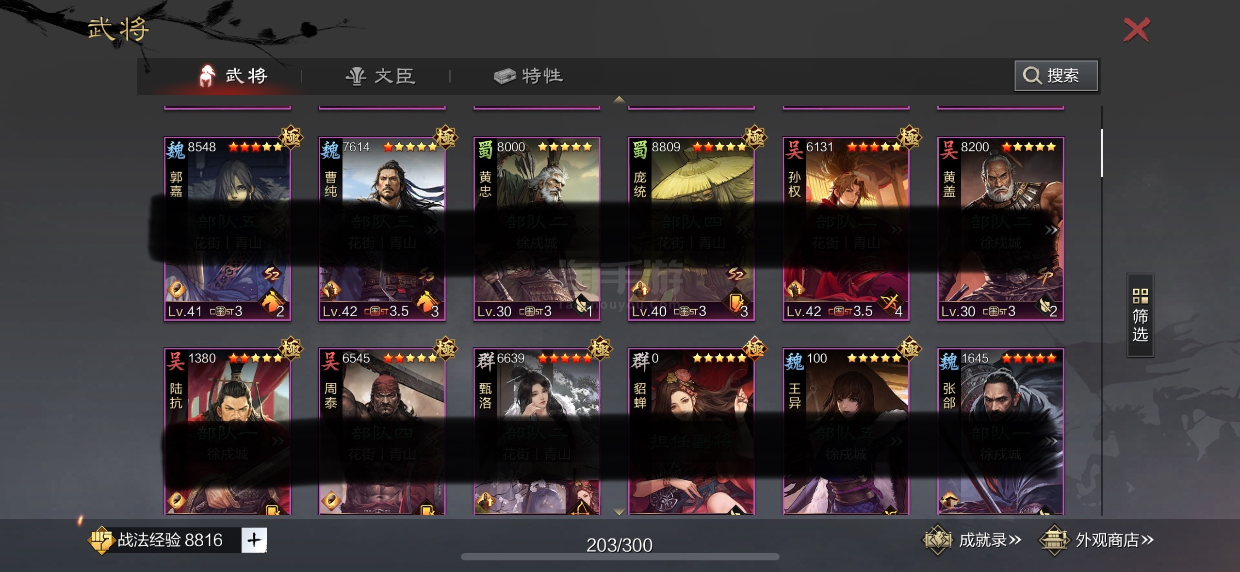Screen dimensions: 1240x572
Task: Click the 黄忠 card's archer troop icon
Action: [x=582, y=304]
